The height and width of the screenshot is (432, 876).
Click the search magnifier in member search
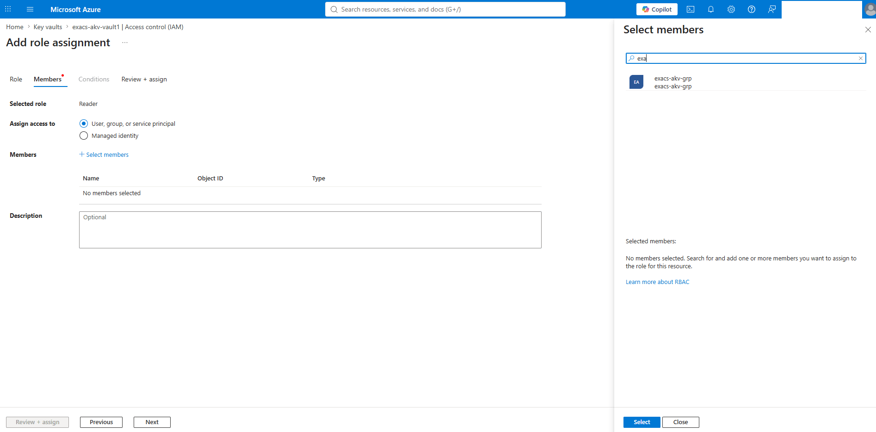[631, 58]
